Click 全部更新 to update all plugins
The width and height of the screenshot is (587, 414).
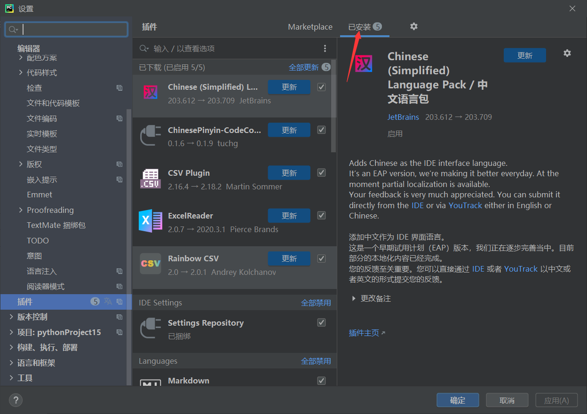[303, 67]
